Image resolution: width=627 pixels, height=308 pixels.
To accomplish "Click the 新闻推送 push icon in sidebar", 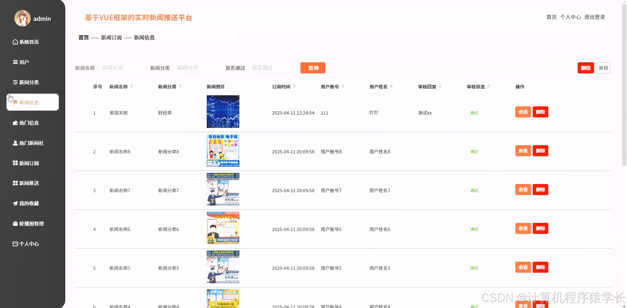I will 15,183.
